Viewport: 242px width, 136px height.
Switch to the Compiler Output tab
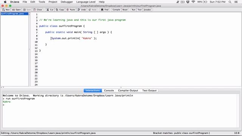point(128,91)
